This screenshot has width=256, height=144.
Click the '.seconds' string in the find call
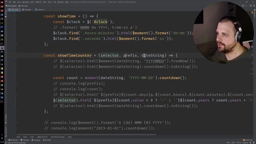coord(92,38)
